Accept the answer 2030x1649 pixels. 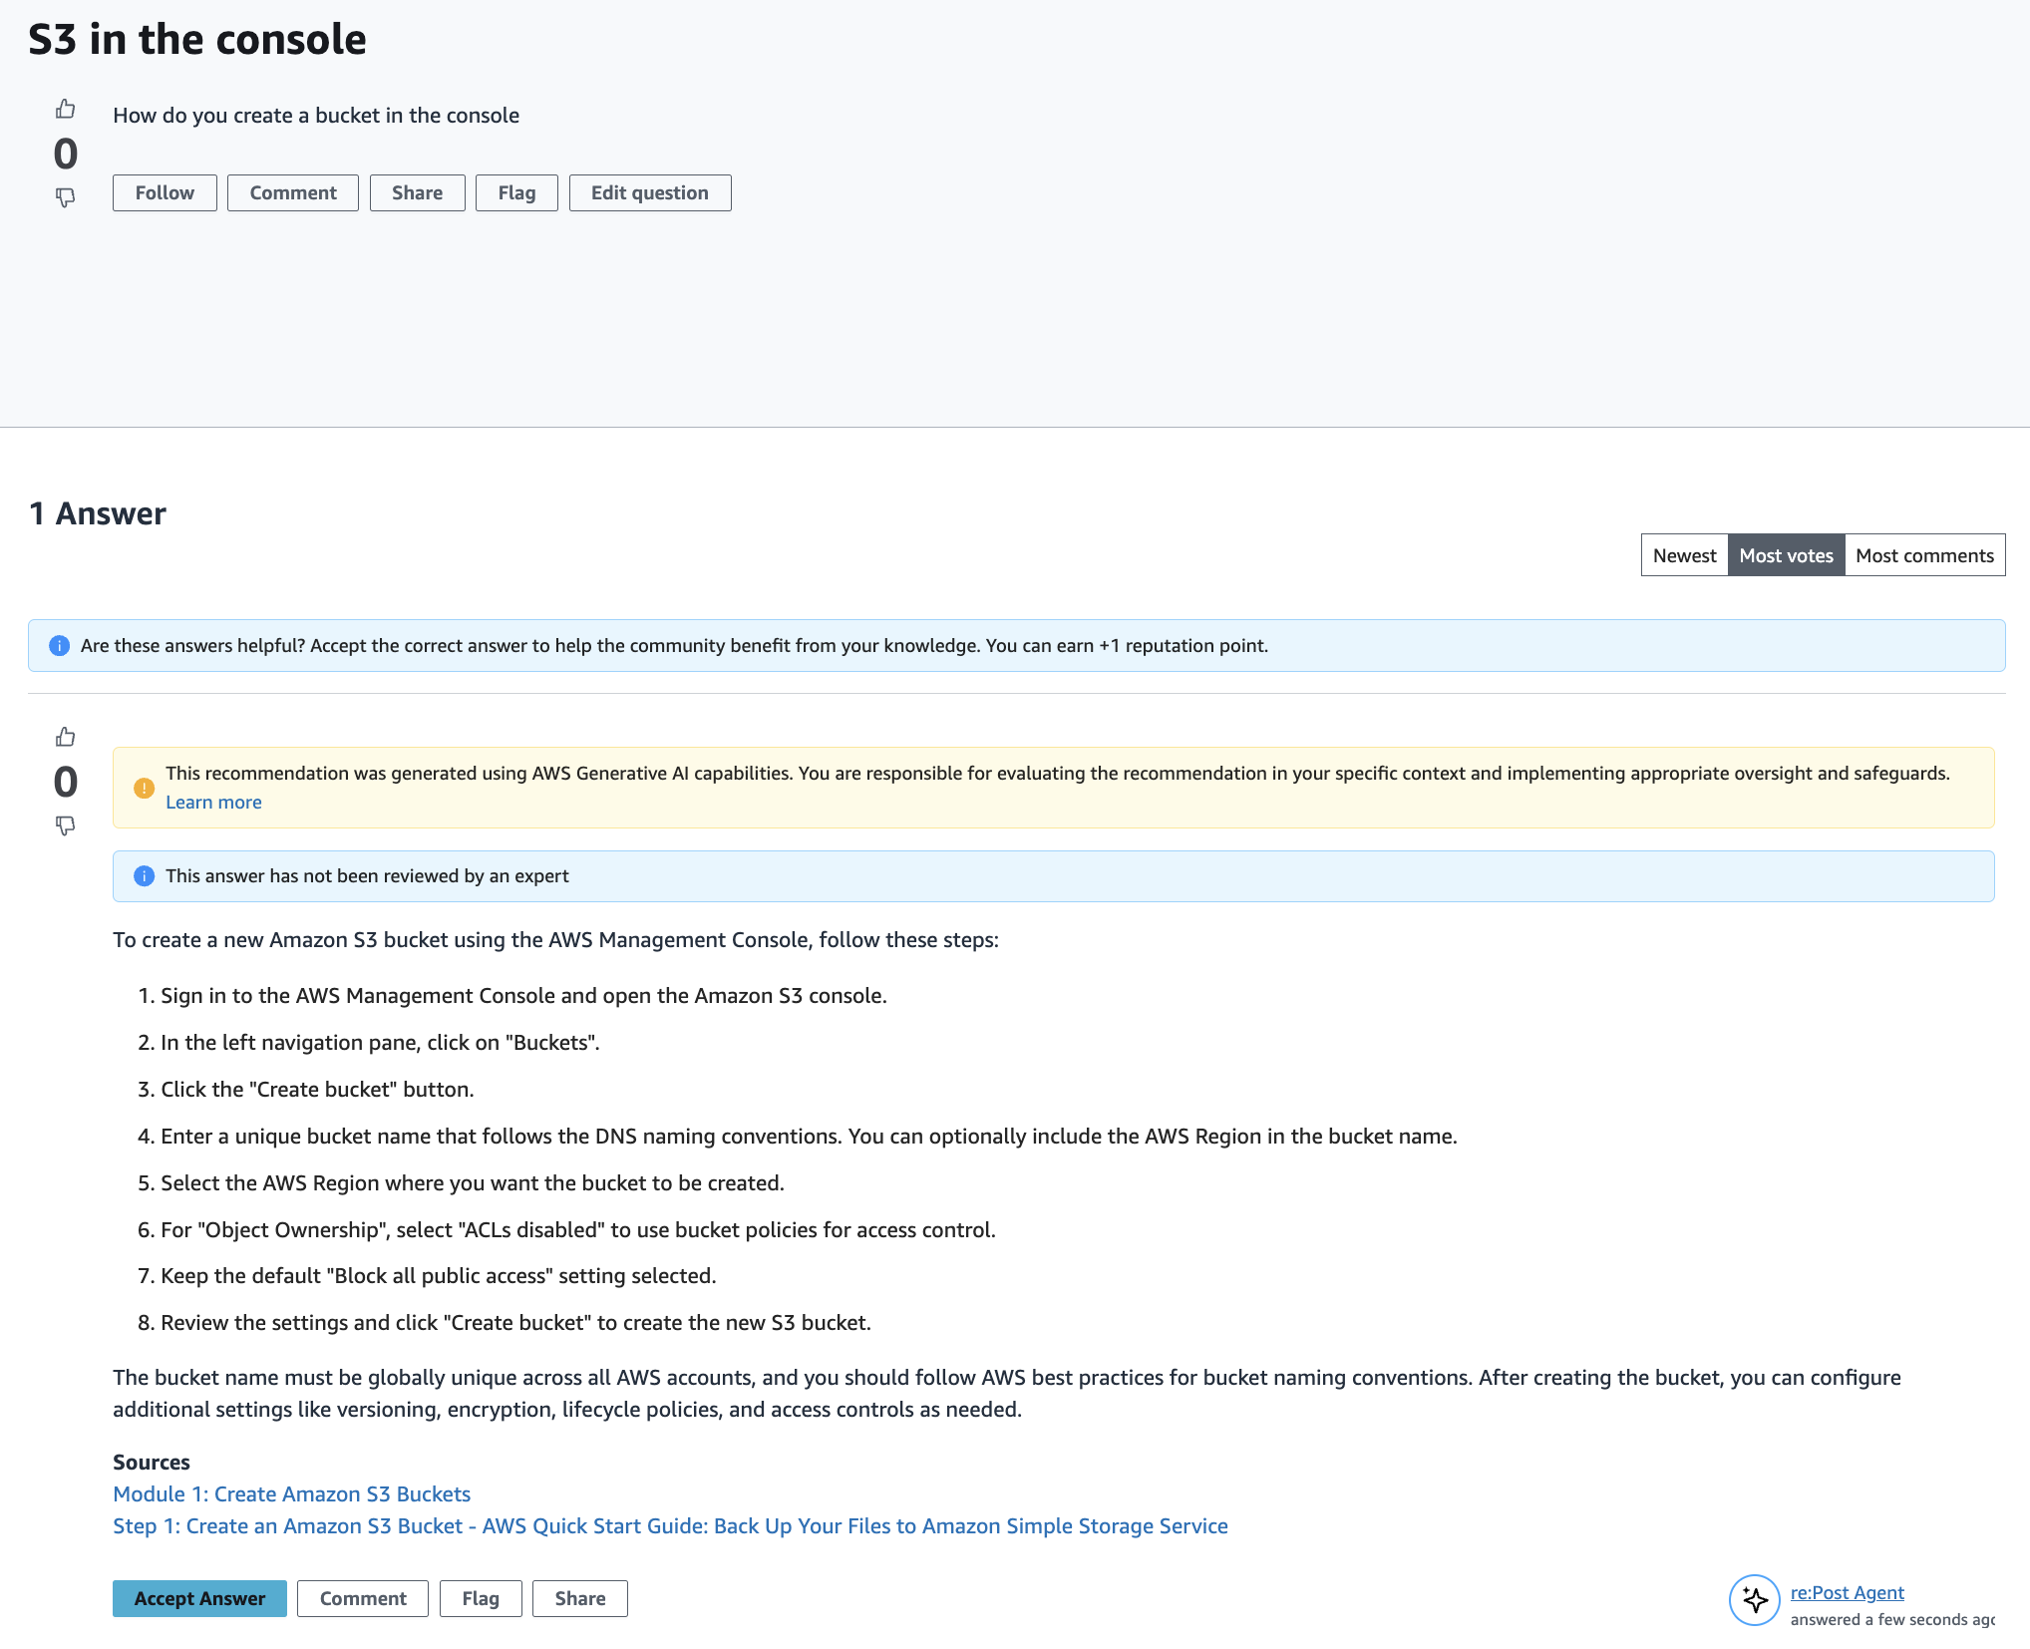tap(199, 1598)
